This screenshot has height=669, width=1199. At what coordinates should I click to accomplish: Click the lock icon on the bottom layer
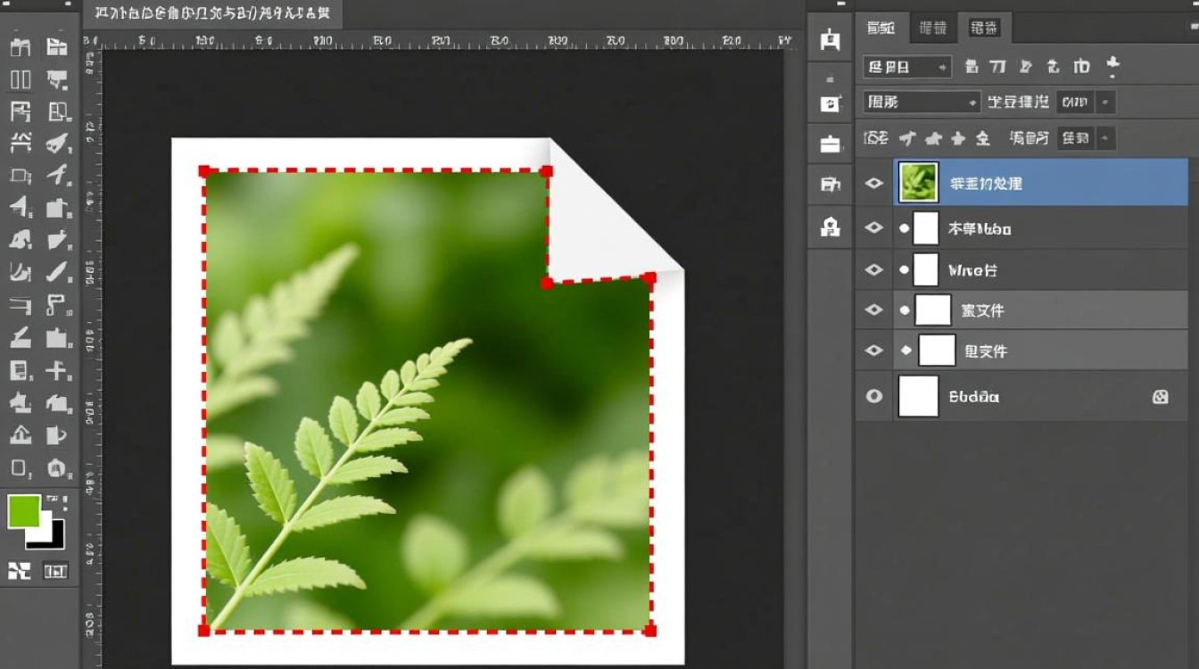click(1160, 397)
